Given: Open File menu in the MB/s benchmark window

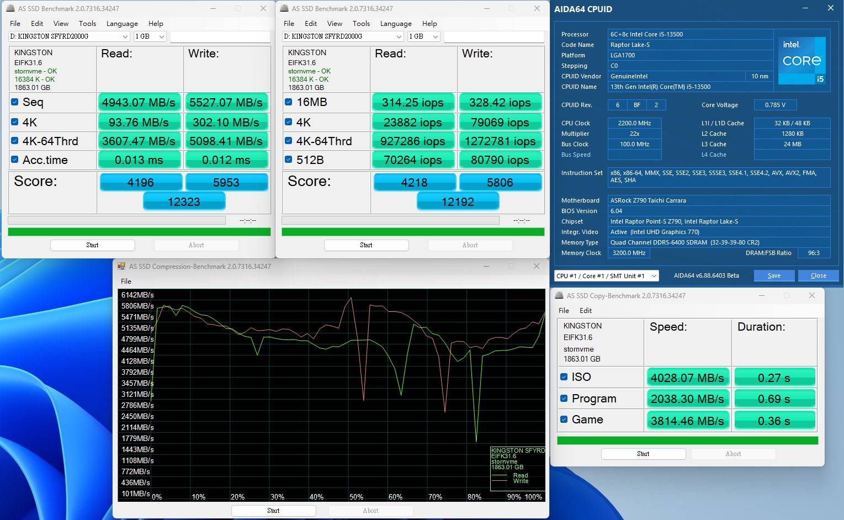Looking at the screenshot, I should tap(15, 23).
